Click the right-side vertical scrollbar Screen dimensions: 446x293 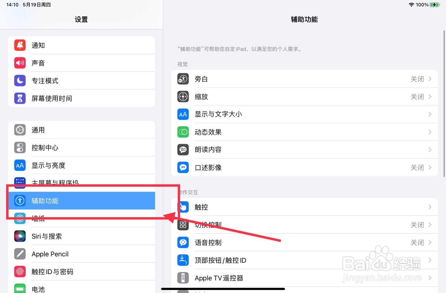tap(444, 104)
